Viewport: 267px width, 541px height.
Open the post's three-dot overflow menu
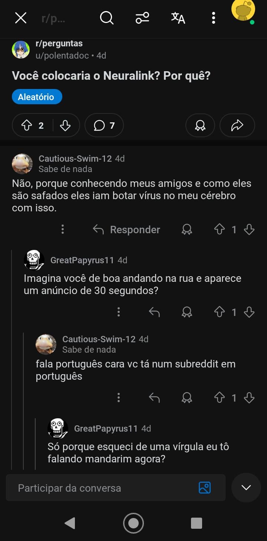[213, 18]
